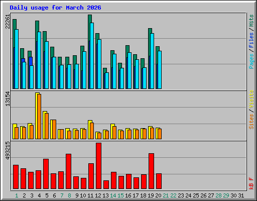Select day 16 on the date axis

pyautogui.click(x=128, y=195)
